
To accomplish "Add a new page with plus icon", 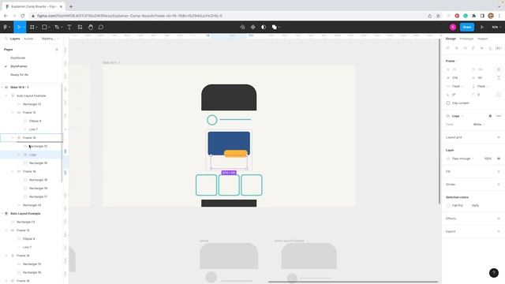I will [57, 49].
